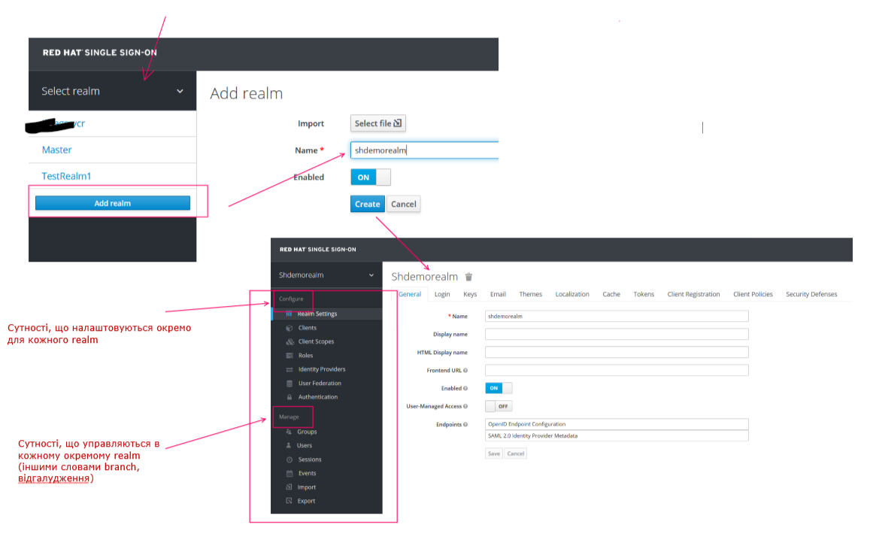The image size is (870, 552).
Task: Turn off Enabled switch in realm General settings
Action: [x=499, y=388]
